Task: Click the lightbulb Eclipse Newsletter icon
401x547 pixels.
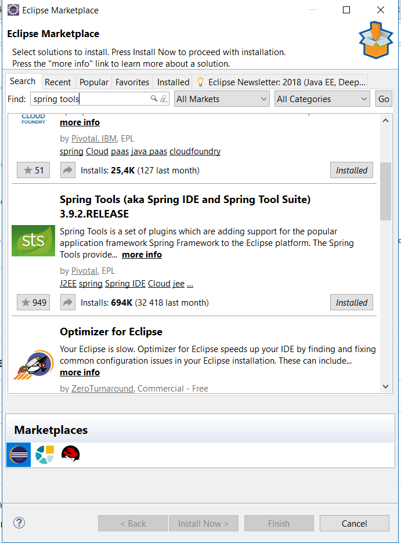Action: (200, 82)
